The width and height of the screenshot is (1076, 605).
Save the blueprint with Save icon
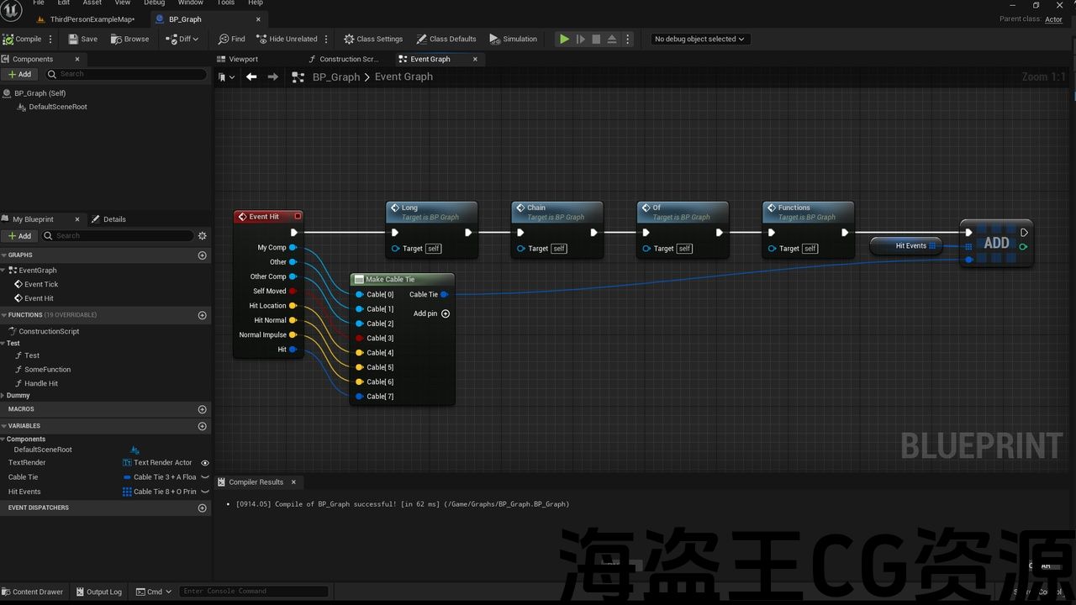click(x=74, y=39)
